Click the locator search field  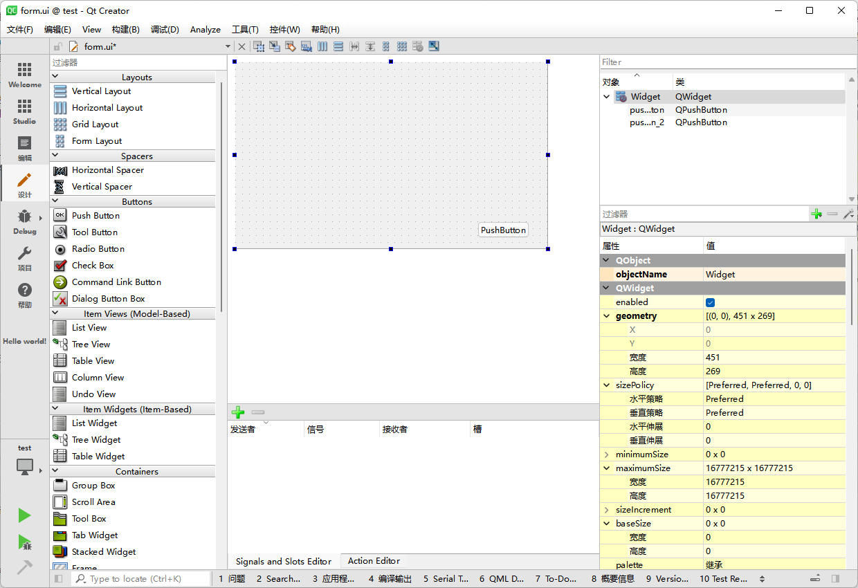tap(142, 578)
